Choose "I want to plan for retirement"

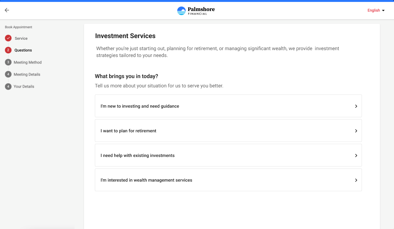tap(228, 131)
